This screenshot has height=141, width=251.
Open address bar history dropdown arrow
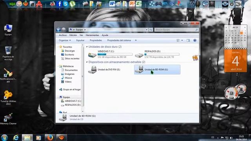tap(146, 30)
